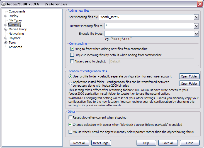Uncheck Change selection with cursor option

(x=70, y=125)
